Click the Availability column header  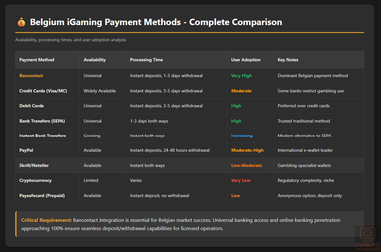95,60
